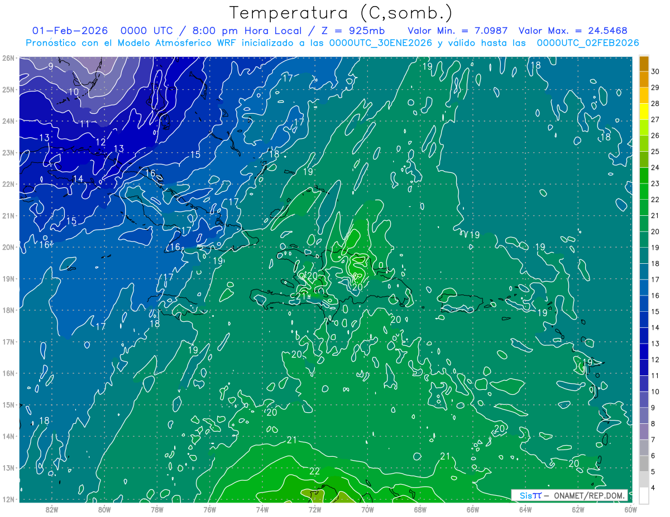Click the SisTT ONAMET/REP.DOM. logo box
This screenshot has width=670, height=517.
tap(569, 495)
